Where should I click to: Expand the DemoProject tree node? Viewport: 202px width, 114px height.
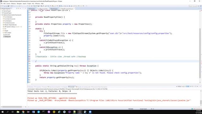click(1, 11)
